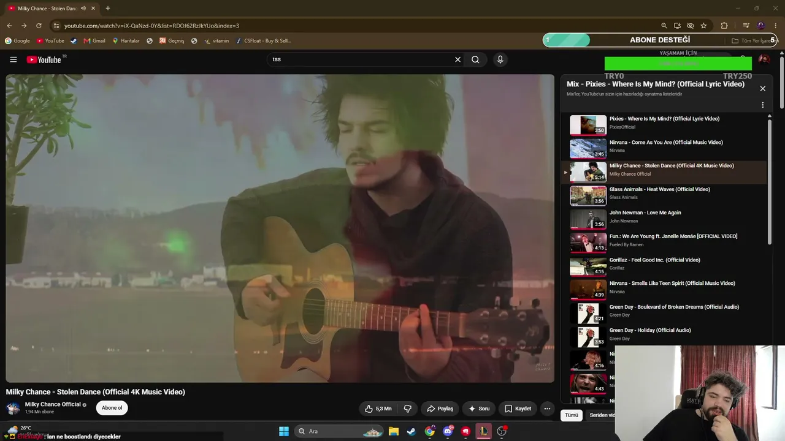Screen dimensions: 785x441
Task: Open the Geçmiş bookmark
Action: click(x=172, y=41)
